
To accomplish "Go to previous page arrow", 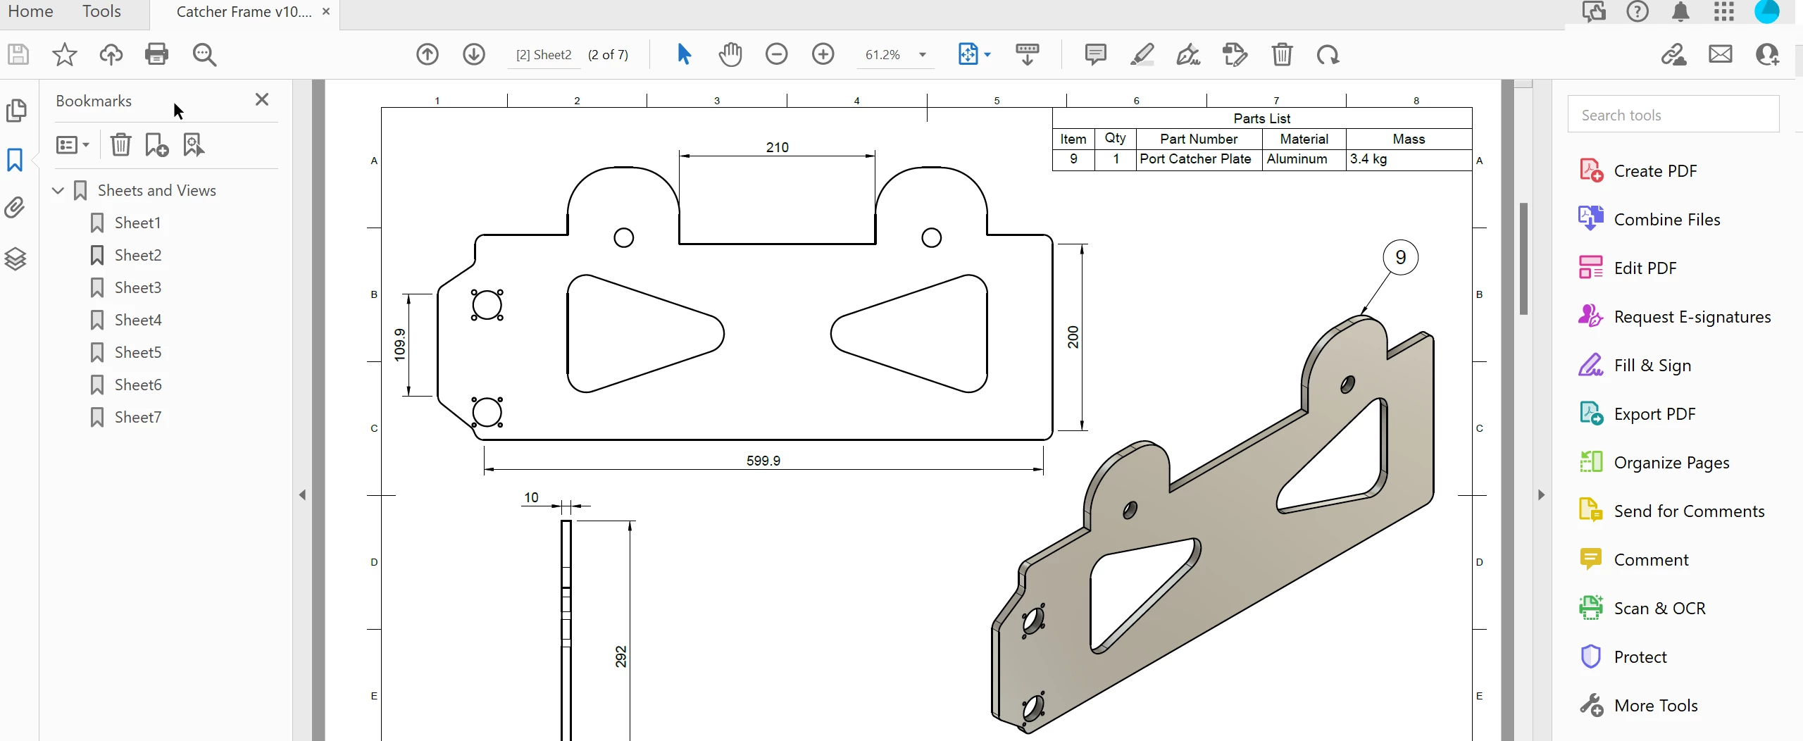I will point(428,54).
